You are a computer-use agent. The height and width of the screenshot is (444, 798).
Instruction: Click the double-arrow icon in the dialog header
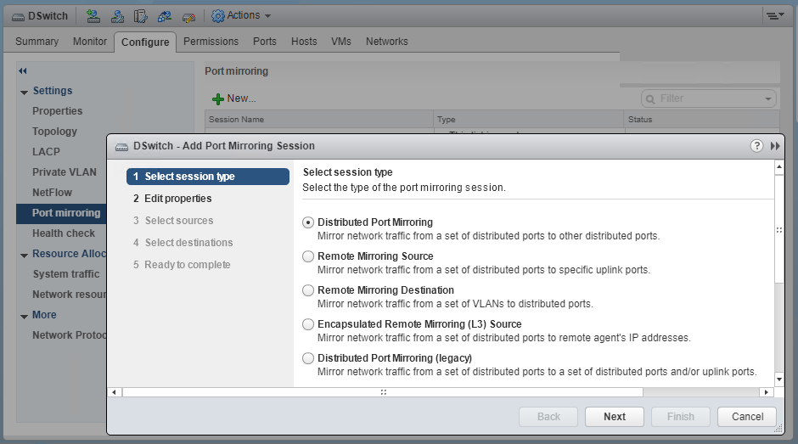tap(774, 146)
